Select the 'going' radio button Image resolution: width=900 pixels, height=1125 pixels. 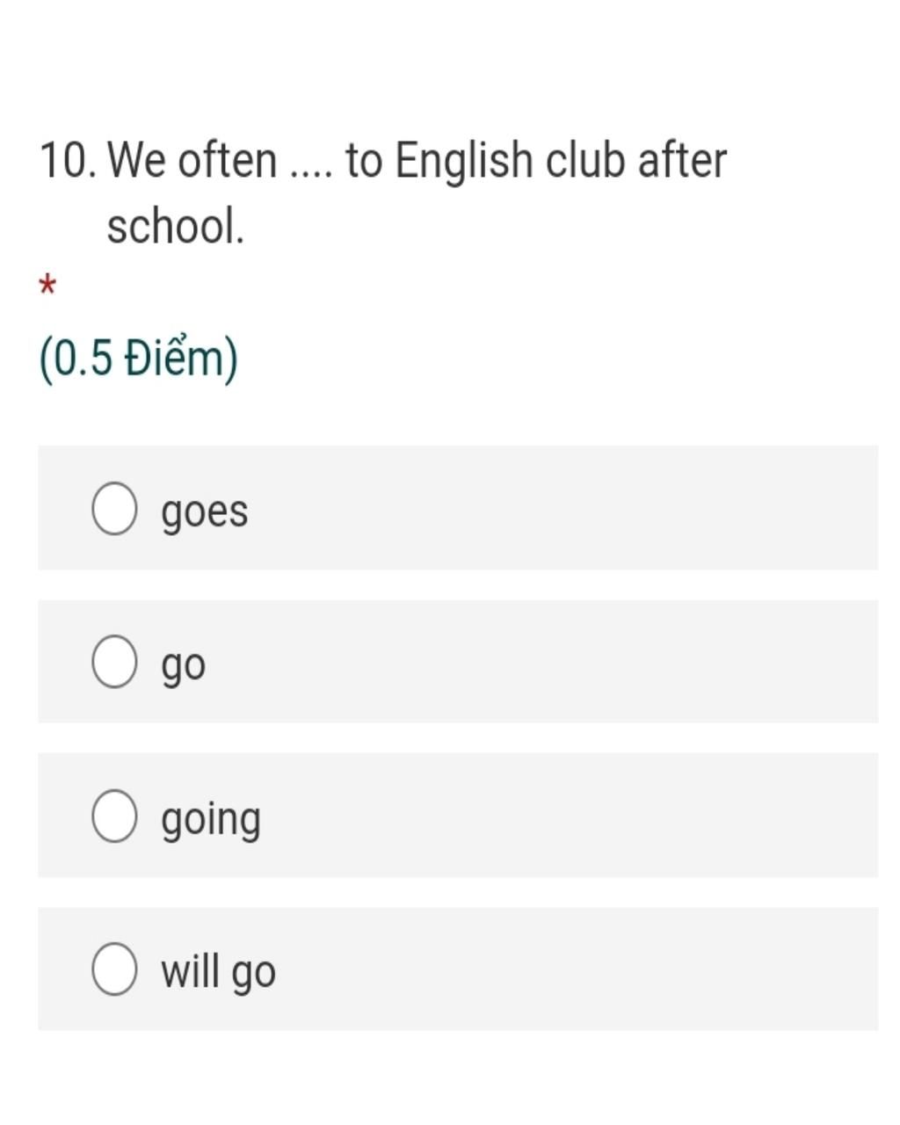pos(114,816)
